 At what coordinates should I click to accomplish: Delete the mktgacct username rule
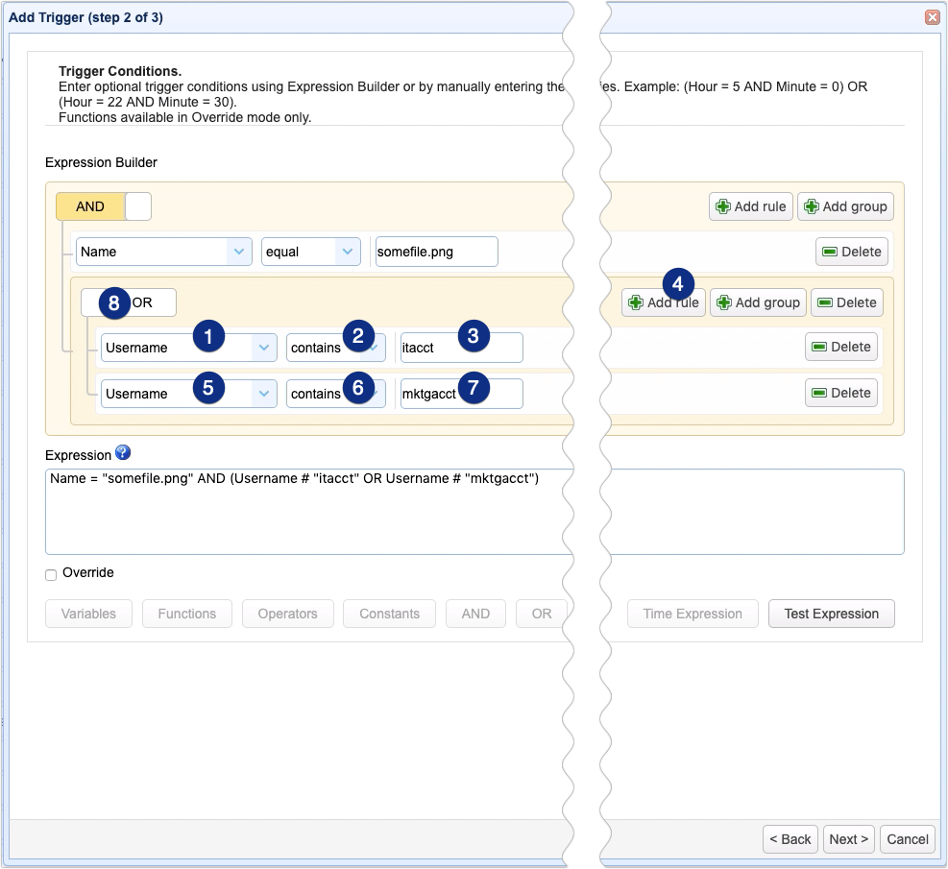[x=840, y=393]
